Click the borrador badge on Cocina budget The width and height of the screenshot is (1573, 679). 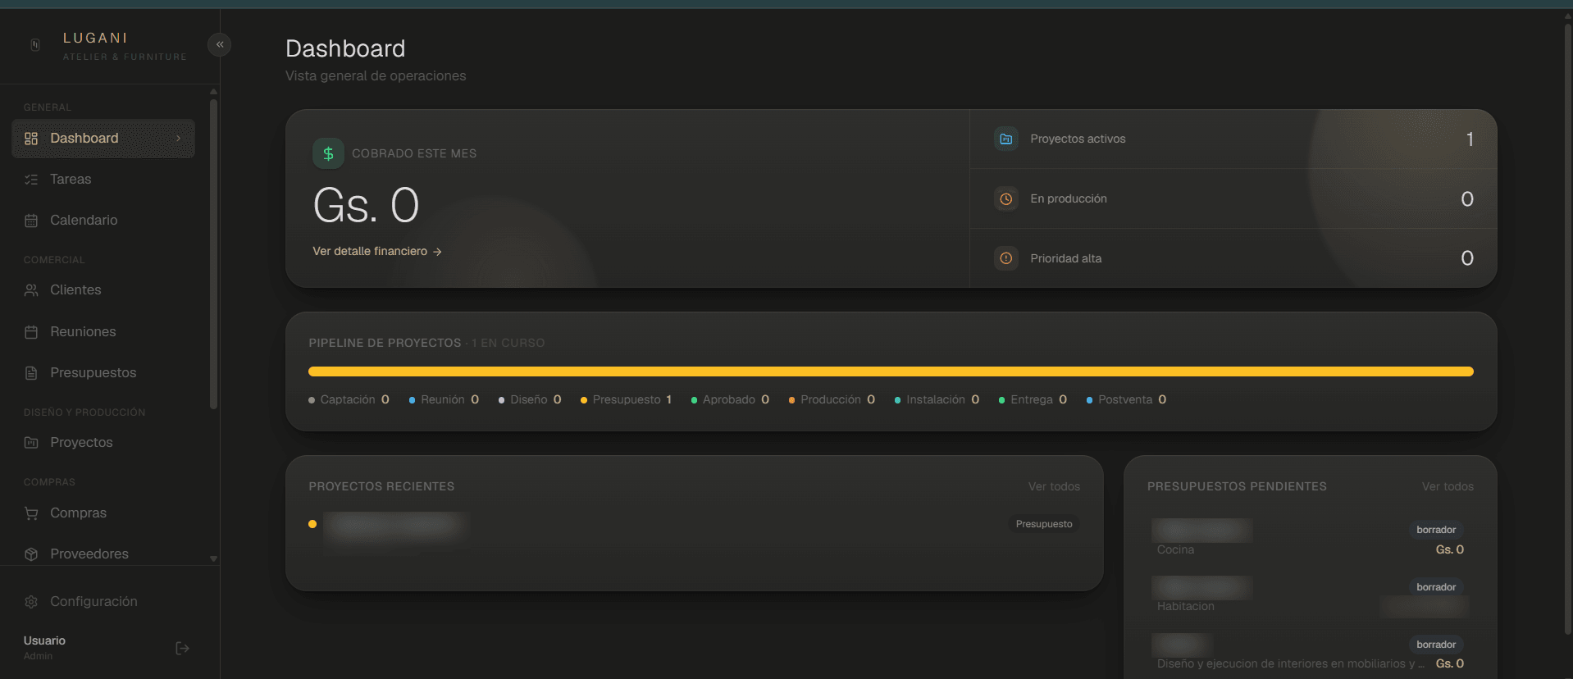click(1436, 530)
